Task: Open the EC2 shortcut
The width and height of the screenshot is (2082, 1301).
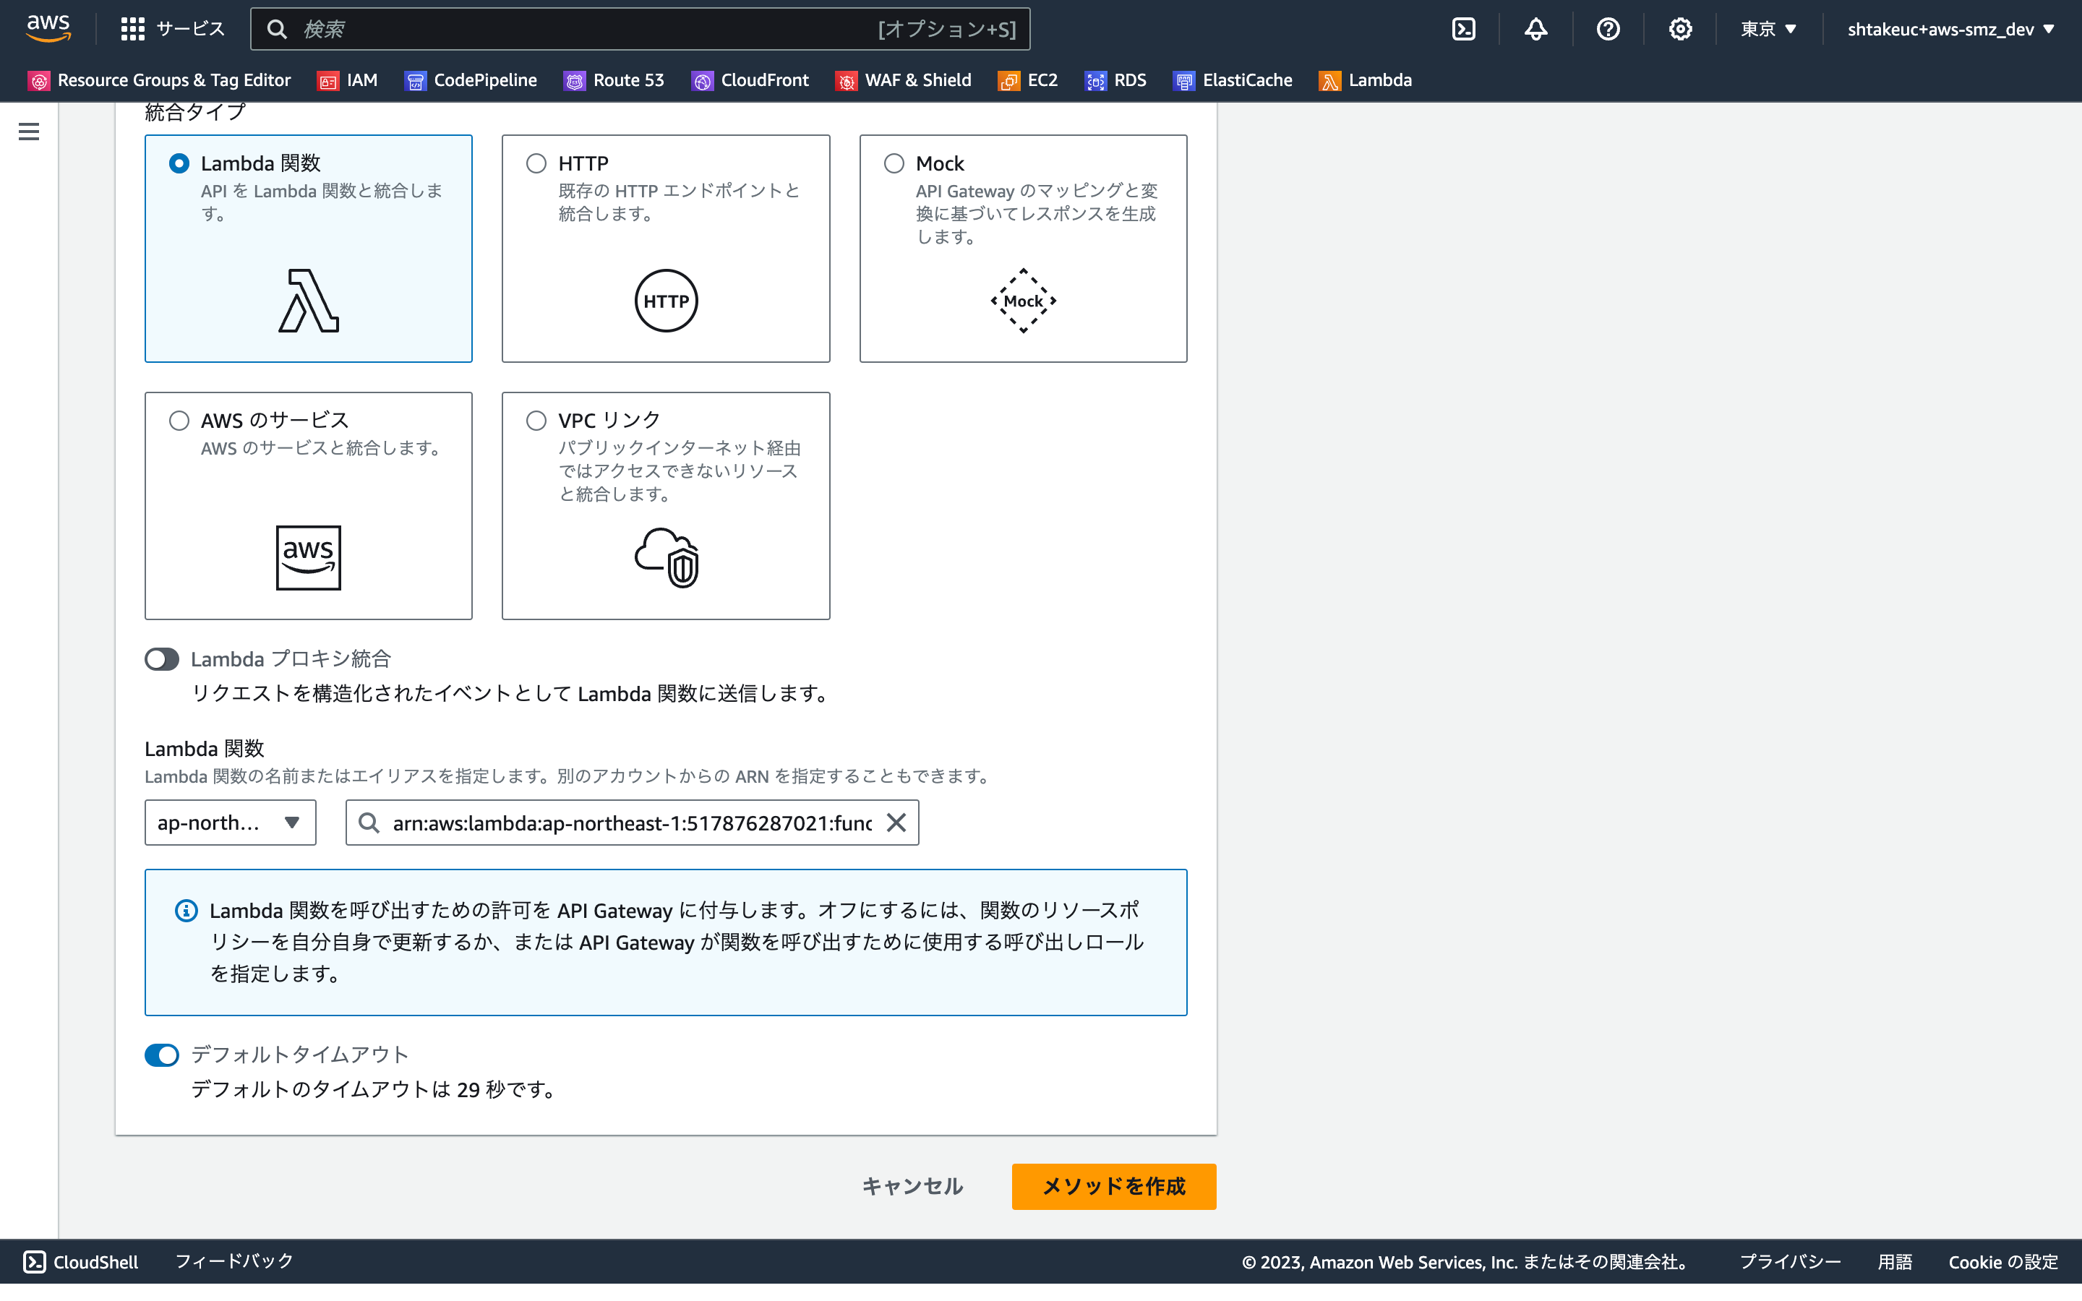Action: pos(1028,80)
